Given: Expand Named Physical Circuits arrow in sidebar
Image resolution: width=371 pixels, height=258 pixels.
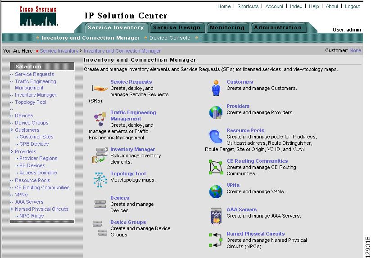Looking at the screenshot, I should [x=12, y=209].
